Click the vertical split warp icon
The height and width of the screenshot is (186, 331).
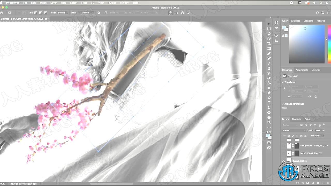[x=41, y=13]
